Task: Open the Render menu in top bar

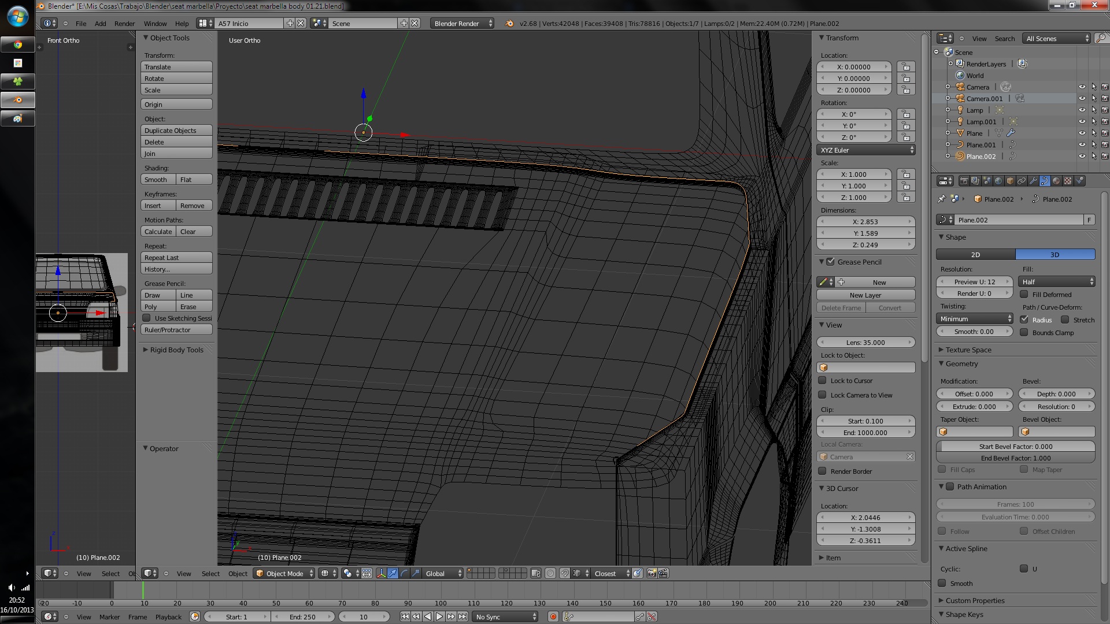Action: point(124,24)
